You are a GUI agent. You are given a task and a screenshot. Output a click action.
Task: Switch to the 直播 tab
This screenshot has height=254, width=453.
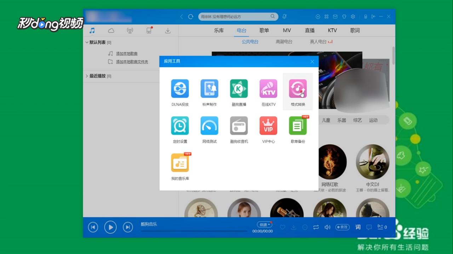point(310,30)
